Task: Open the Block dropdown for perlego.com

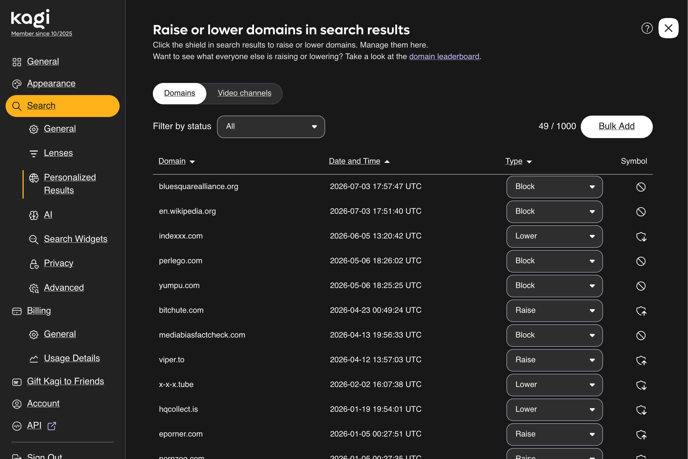Action: click(554, 261)
